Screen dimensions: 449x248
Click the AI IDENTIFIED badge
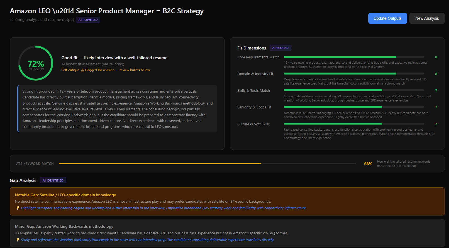tap(53, 180)
